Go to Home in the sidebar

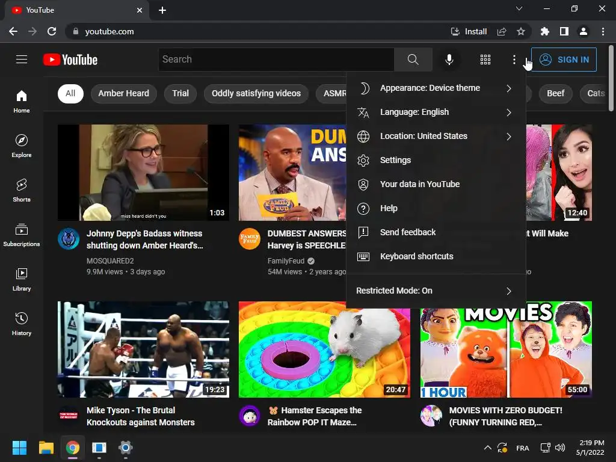point(22,101)
